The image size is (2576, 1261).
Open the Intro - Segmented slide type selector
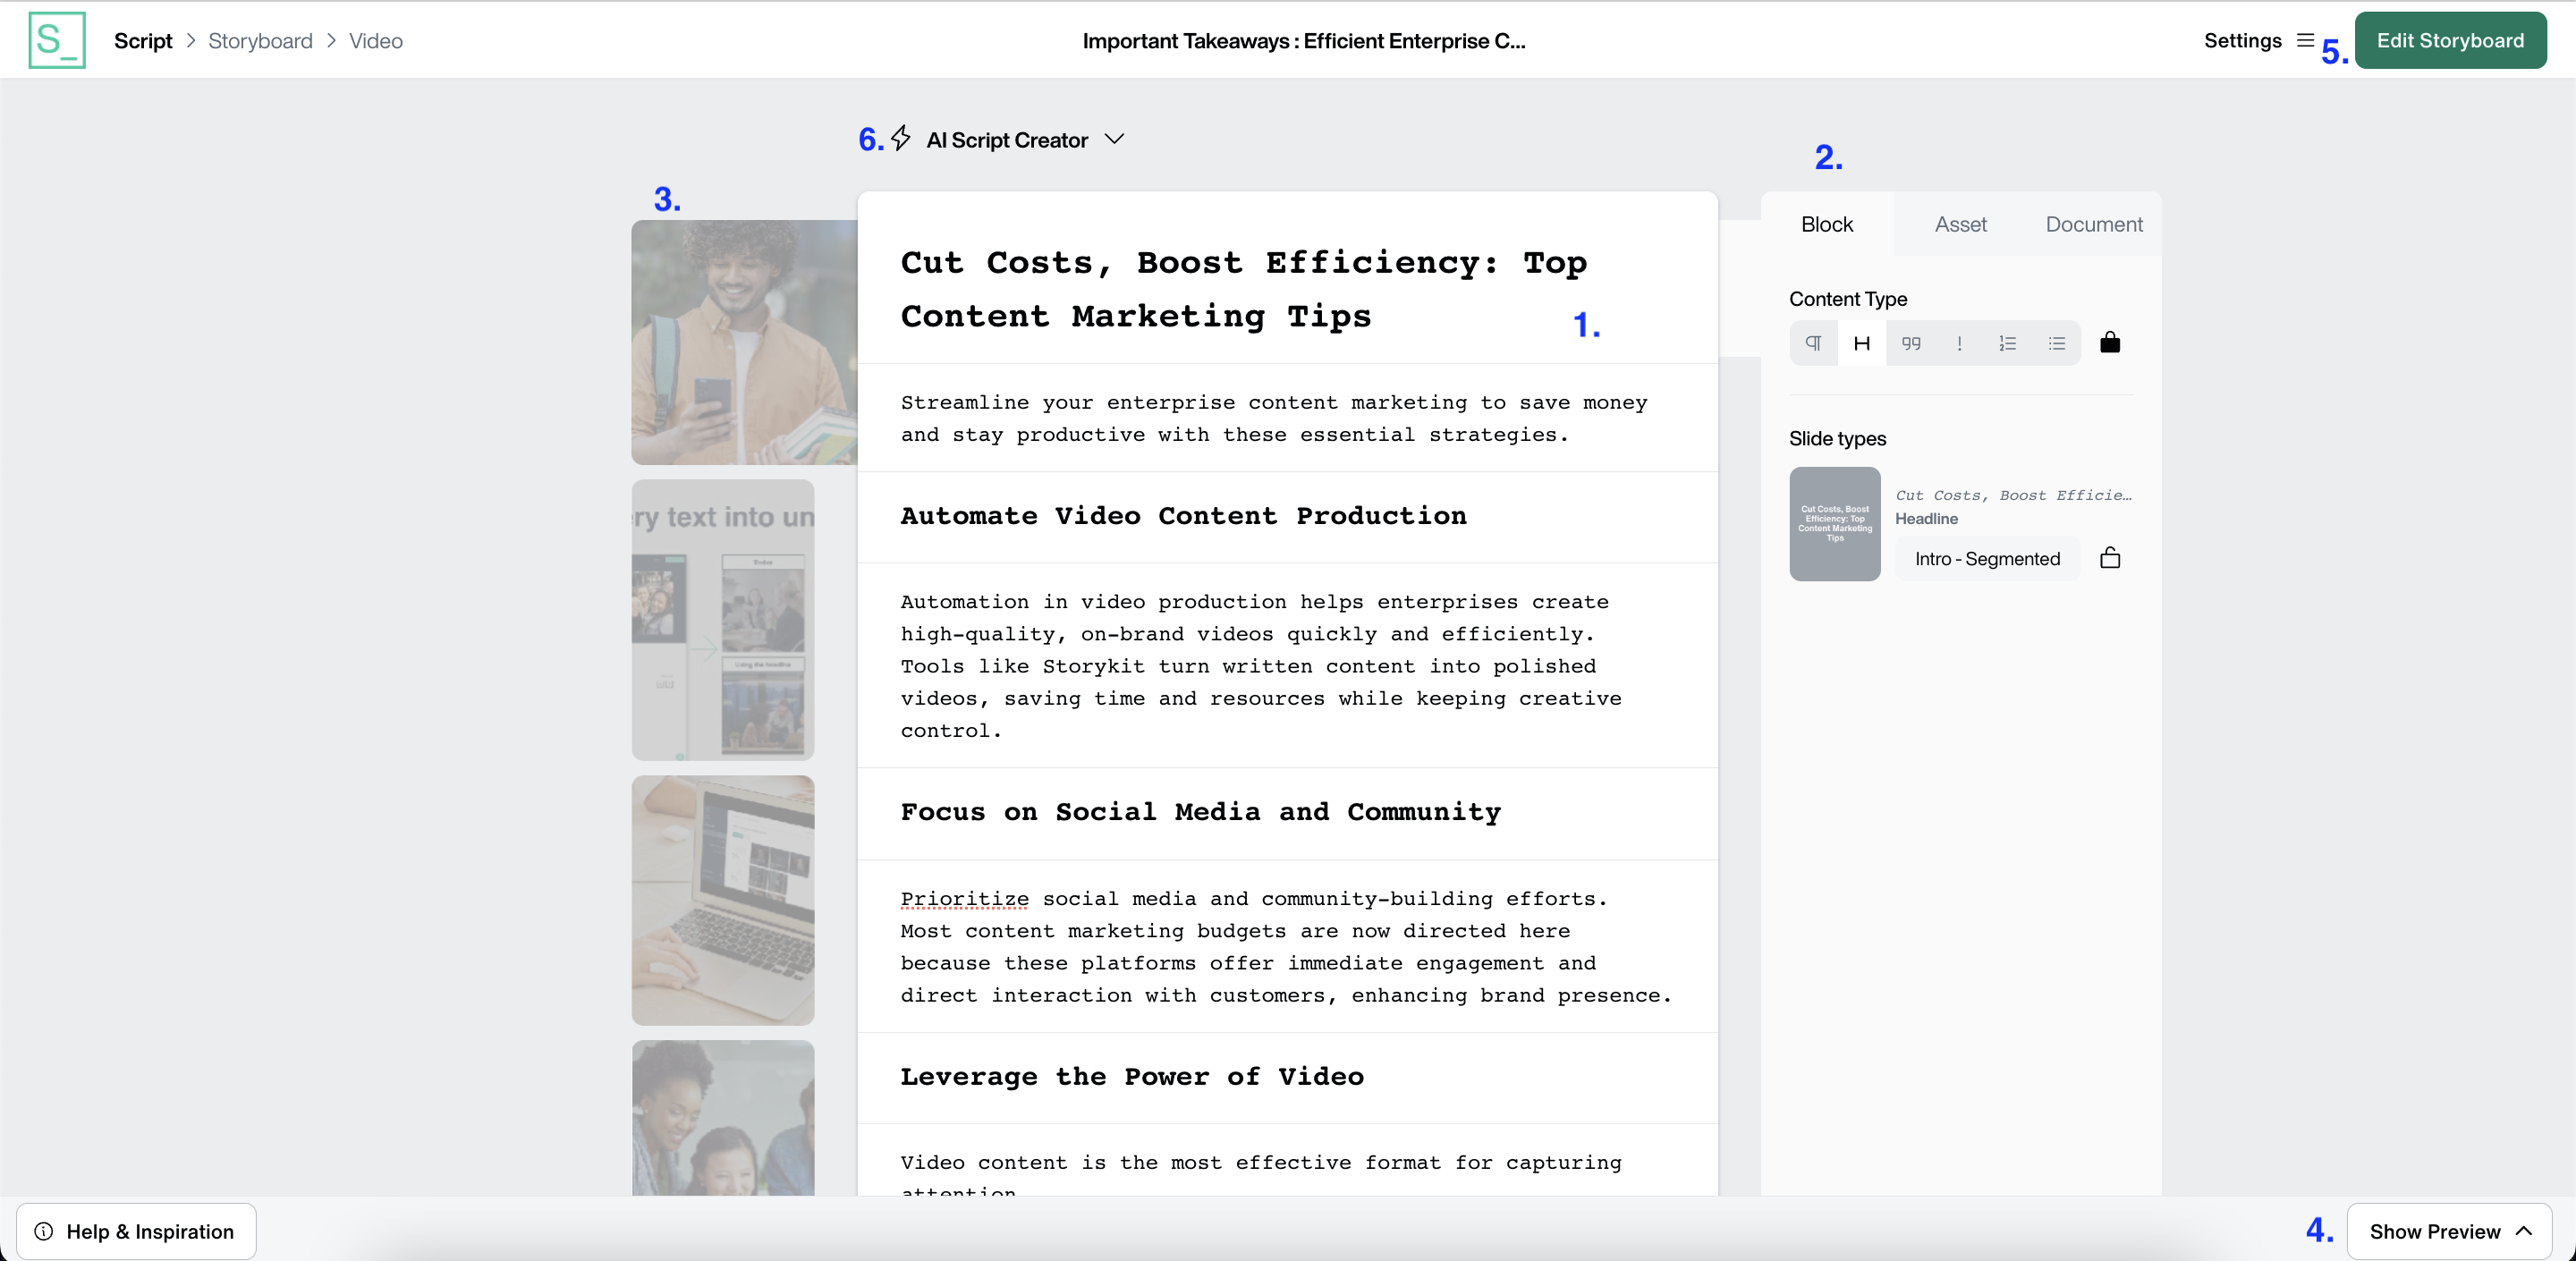pos(1987,558)
